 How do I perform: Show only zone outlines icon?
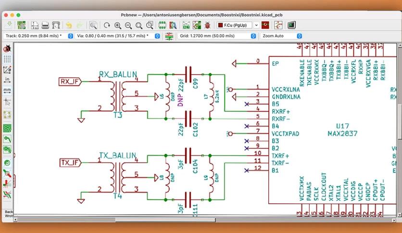pos(7,149)
